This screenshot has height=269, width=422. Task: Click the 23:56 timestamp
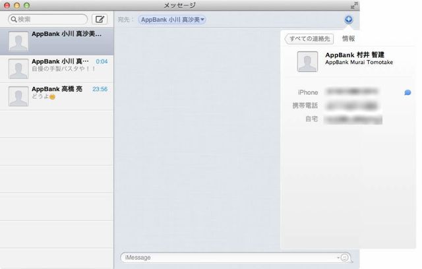click(100, 89)
